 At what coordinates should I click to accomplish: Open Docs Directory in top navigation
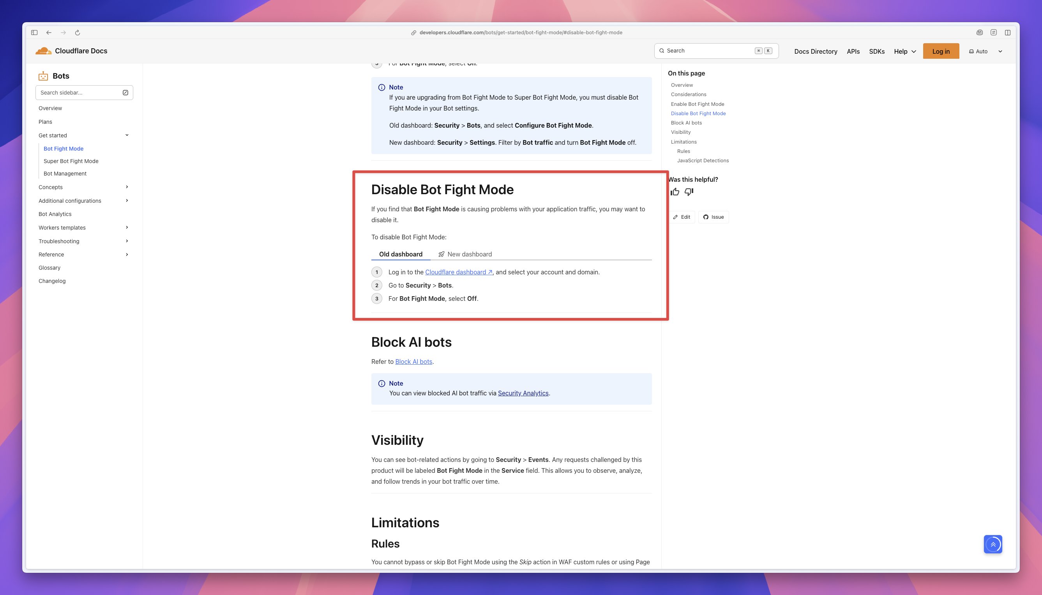point(815,51)
